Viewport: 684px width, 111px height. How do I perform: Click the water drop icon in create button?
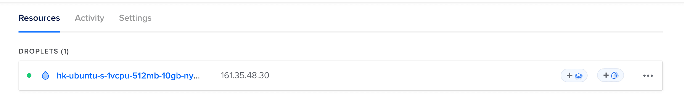(x=614, y=75)
